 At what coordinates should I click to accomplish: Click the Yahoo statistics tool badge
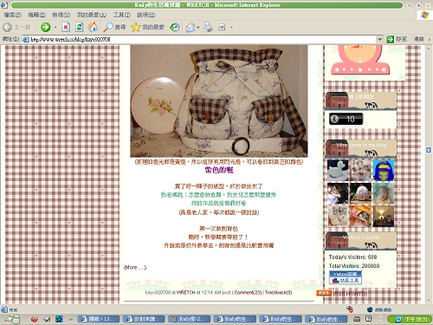coord(346,277)
